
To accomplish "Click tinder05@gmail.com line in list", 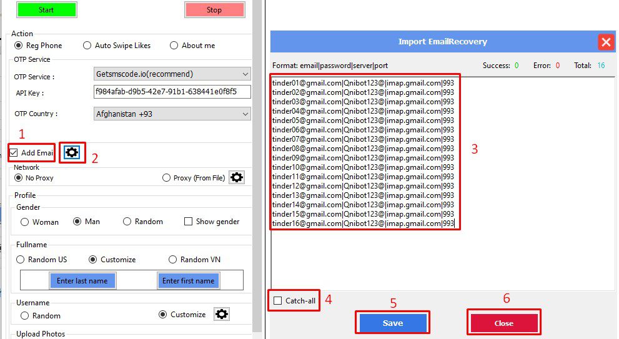I will coord(363,120).
